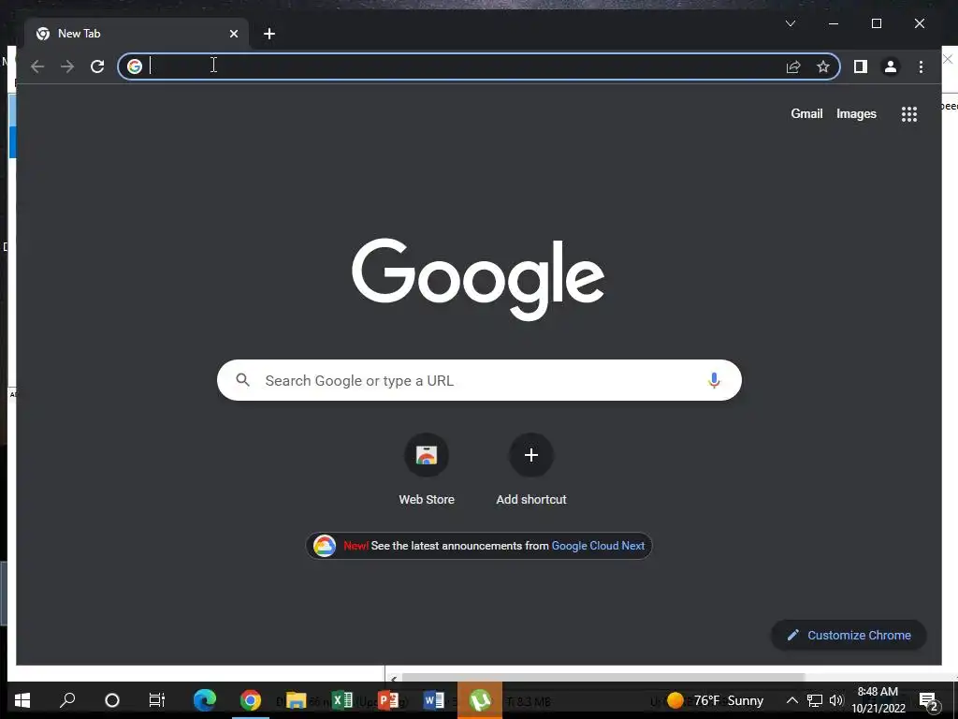
Task: Start voice search with the microphone icon
Action: coord(714,380)
